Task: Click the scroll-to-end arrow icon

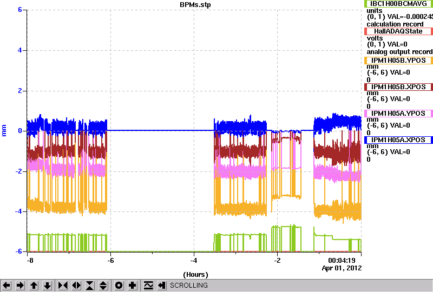Action: tap(162, 286)
